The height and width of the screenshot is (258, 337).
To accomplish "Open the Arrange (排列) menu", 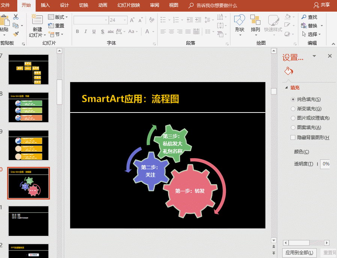I will pyautogui.click(x=255, y=25).
